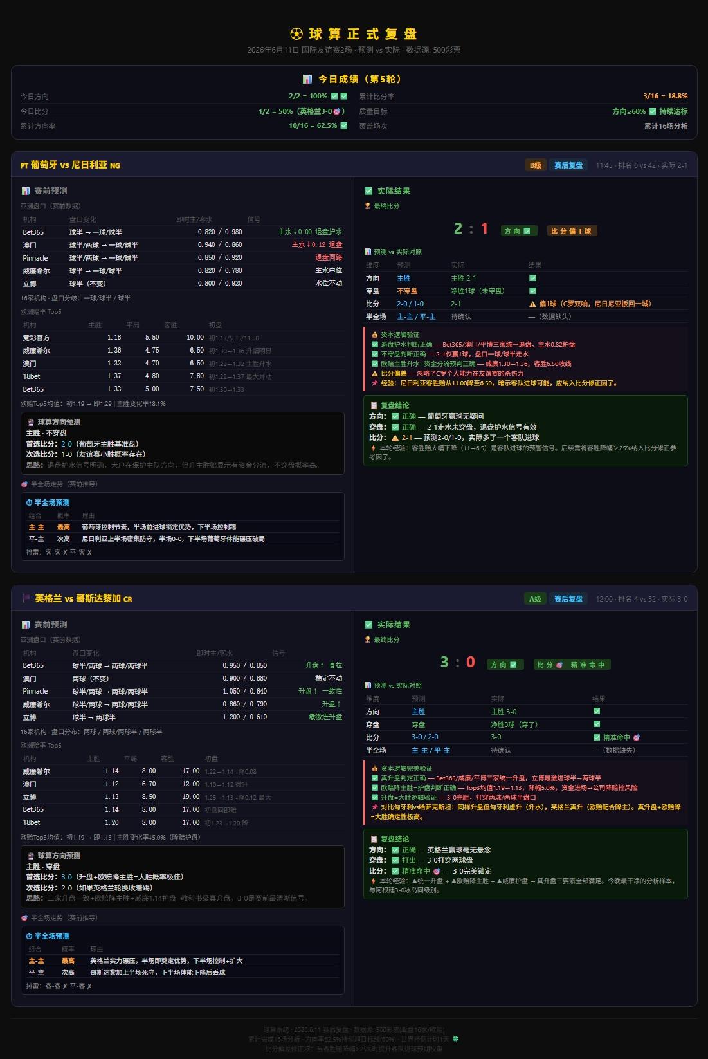Viewport: 708px width, 1059px height.
Task: Click the pushpin icon beside 经验：尼日利亚客胜赔
Action: (x=375, y=383)
